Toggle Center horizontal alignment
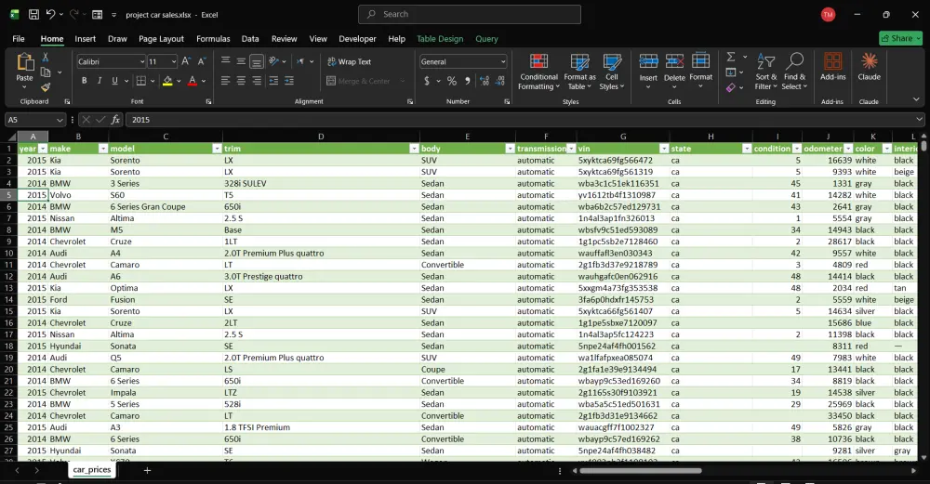This screenshot has height=484, width=930. (241, 81)
